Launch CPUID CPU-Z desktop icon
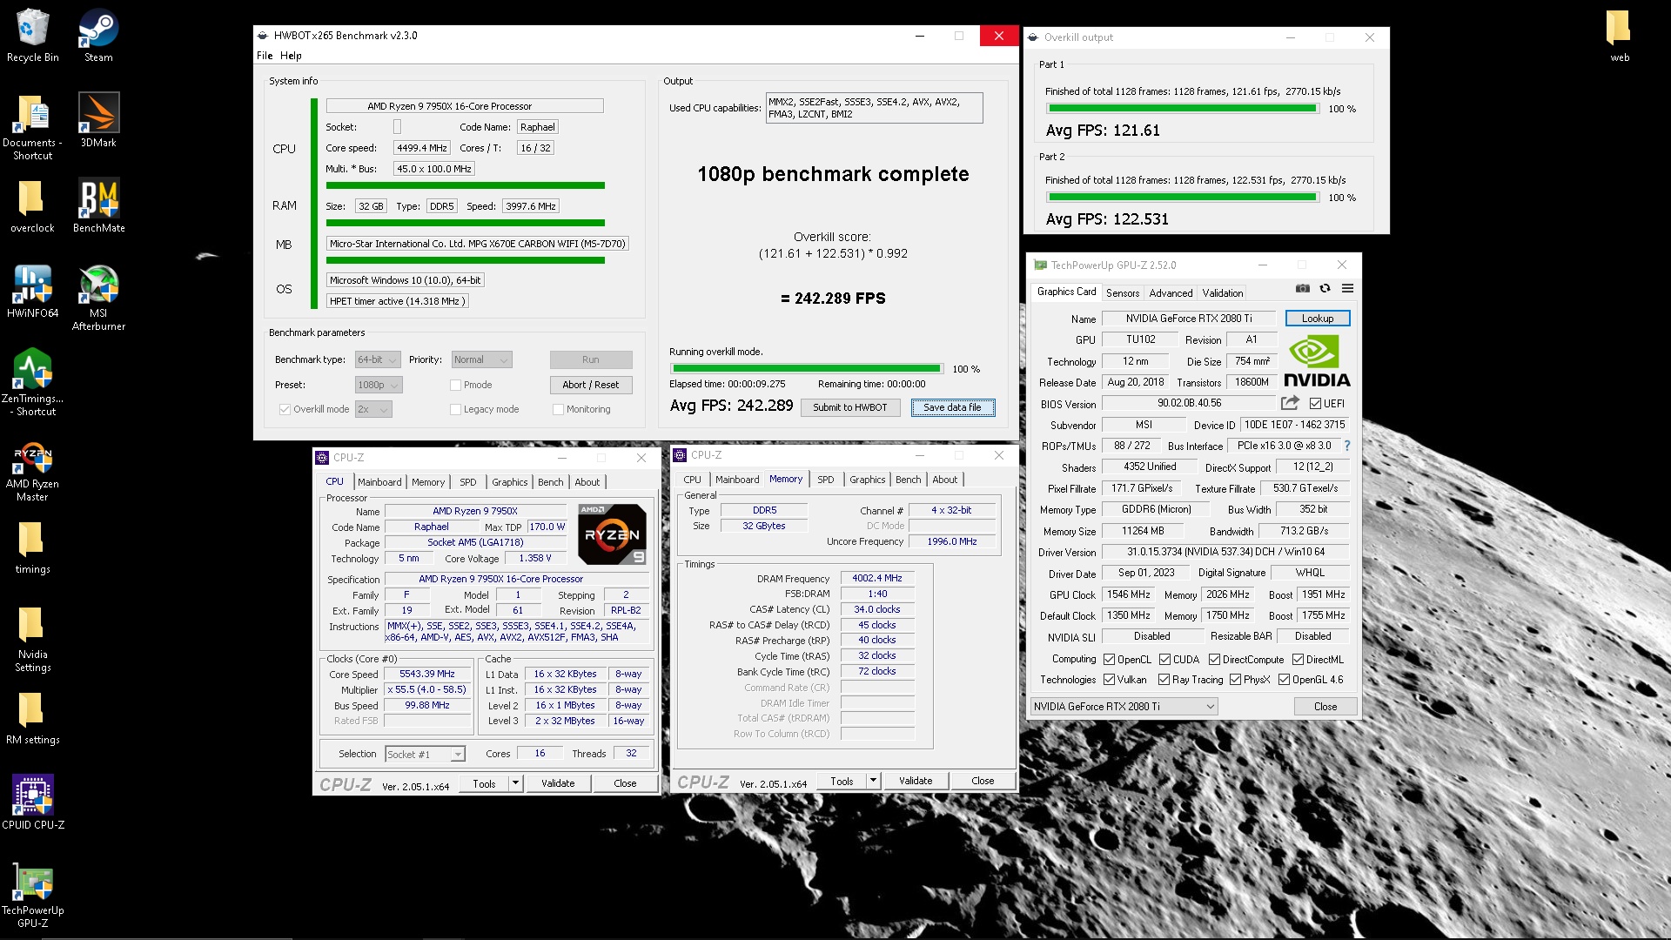This screenshot has width=1671, height=940. tap(32, 802)
